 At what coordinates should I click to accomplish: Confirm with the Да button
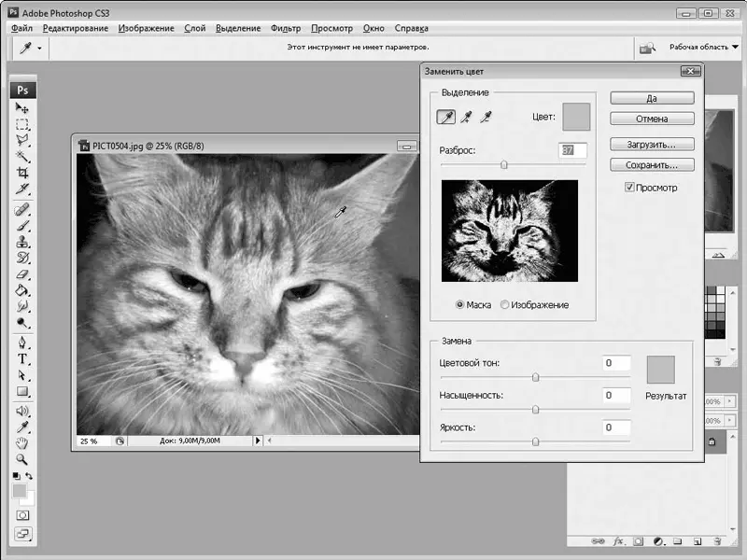coord(652,98)
